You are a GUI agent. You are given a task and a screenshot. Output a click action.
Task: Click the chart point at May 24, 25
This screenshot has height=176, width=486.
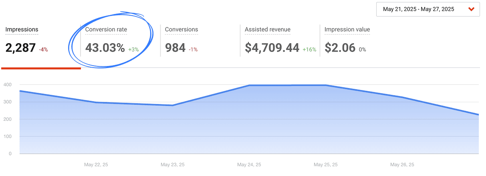[x=249, y=85]
